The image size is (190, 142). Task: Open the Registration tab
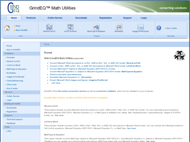106,18
